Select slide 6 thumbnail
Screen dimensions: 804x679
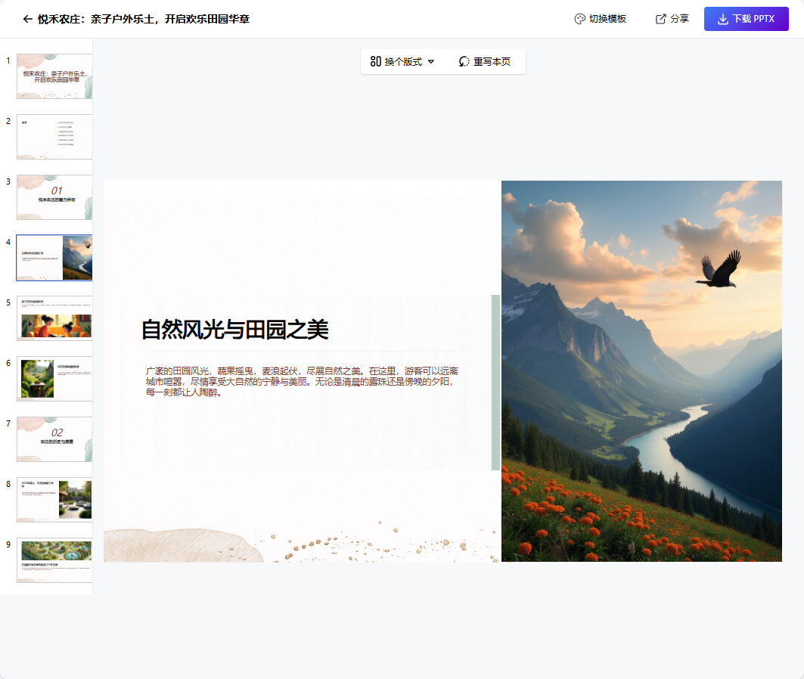tap(54, 379)
